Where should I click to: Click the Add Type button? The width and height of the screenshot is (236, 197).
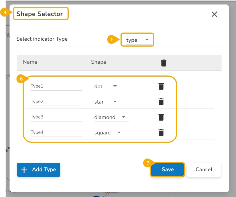click(39, 170)
